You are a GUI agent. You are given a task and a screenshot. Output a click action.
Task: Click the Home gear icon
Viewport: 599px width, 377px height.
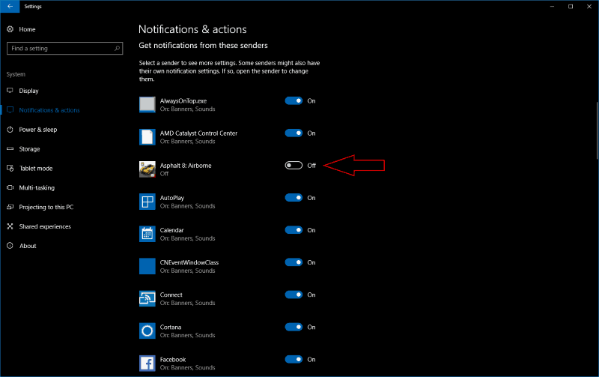click(10, 29)
